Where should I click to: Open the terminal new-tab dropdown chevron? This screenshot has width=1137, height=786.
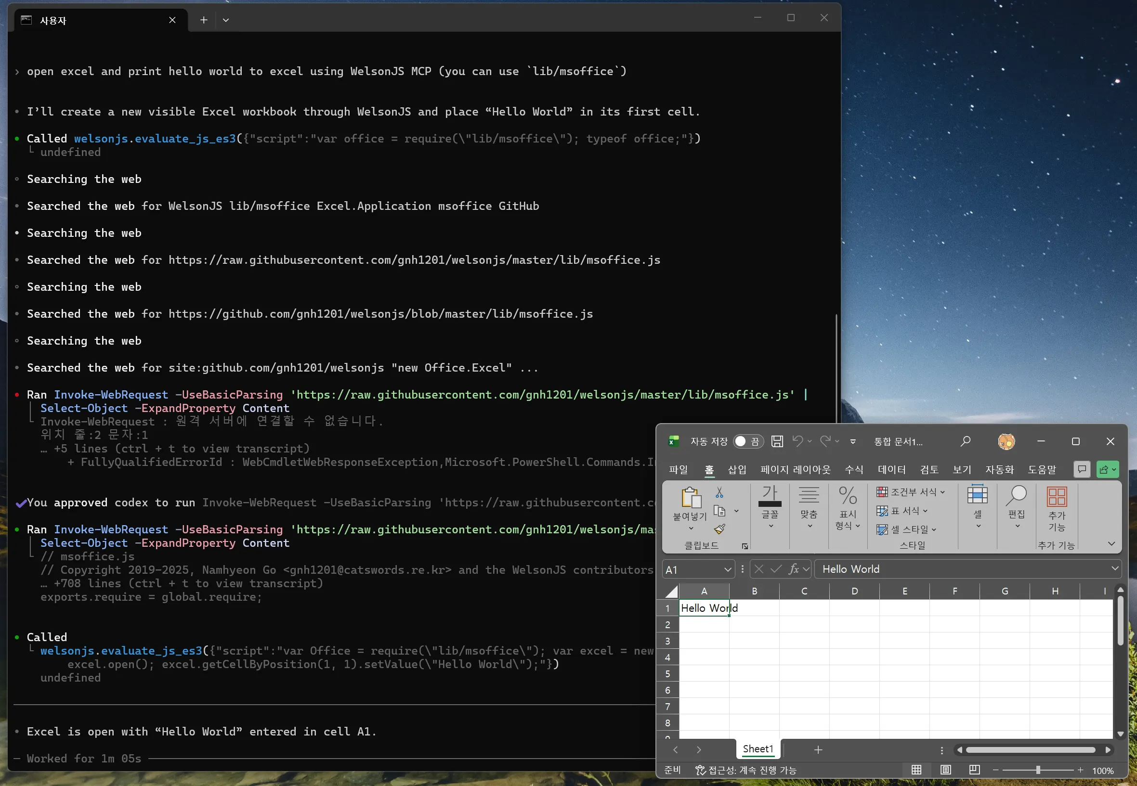point(226,20)
